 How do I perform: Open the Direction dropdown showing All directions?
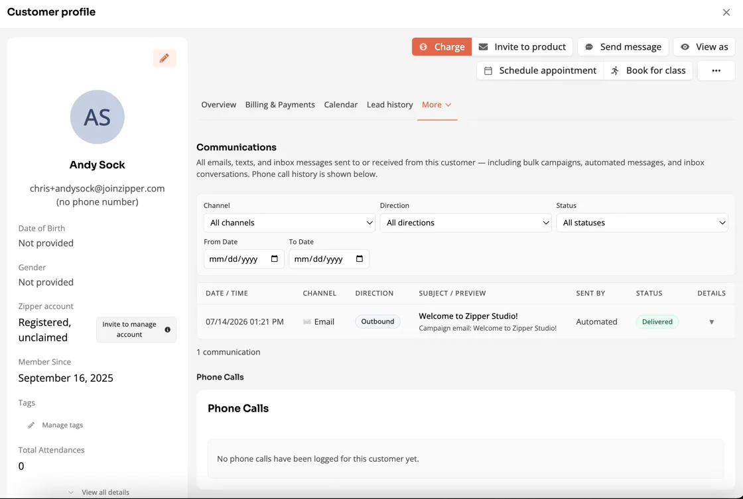pos(465,223)
